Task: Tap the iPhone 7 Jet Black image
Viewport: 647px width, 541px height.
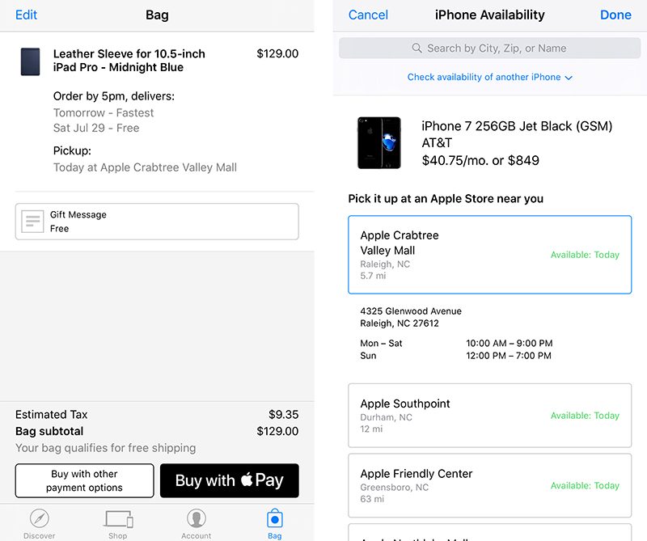Action: click(x=378, y=142)
